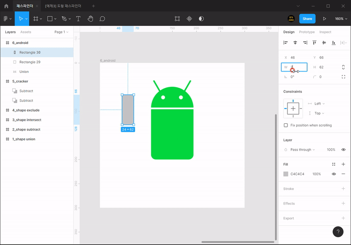Open the Left horizontal constraint dropdown

(x=319, y=104)
